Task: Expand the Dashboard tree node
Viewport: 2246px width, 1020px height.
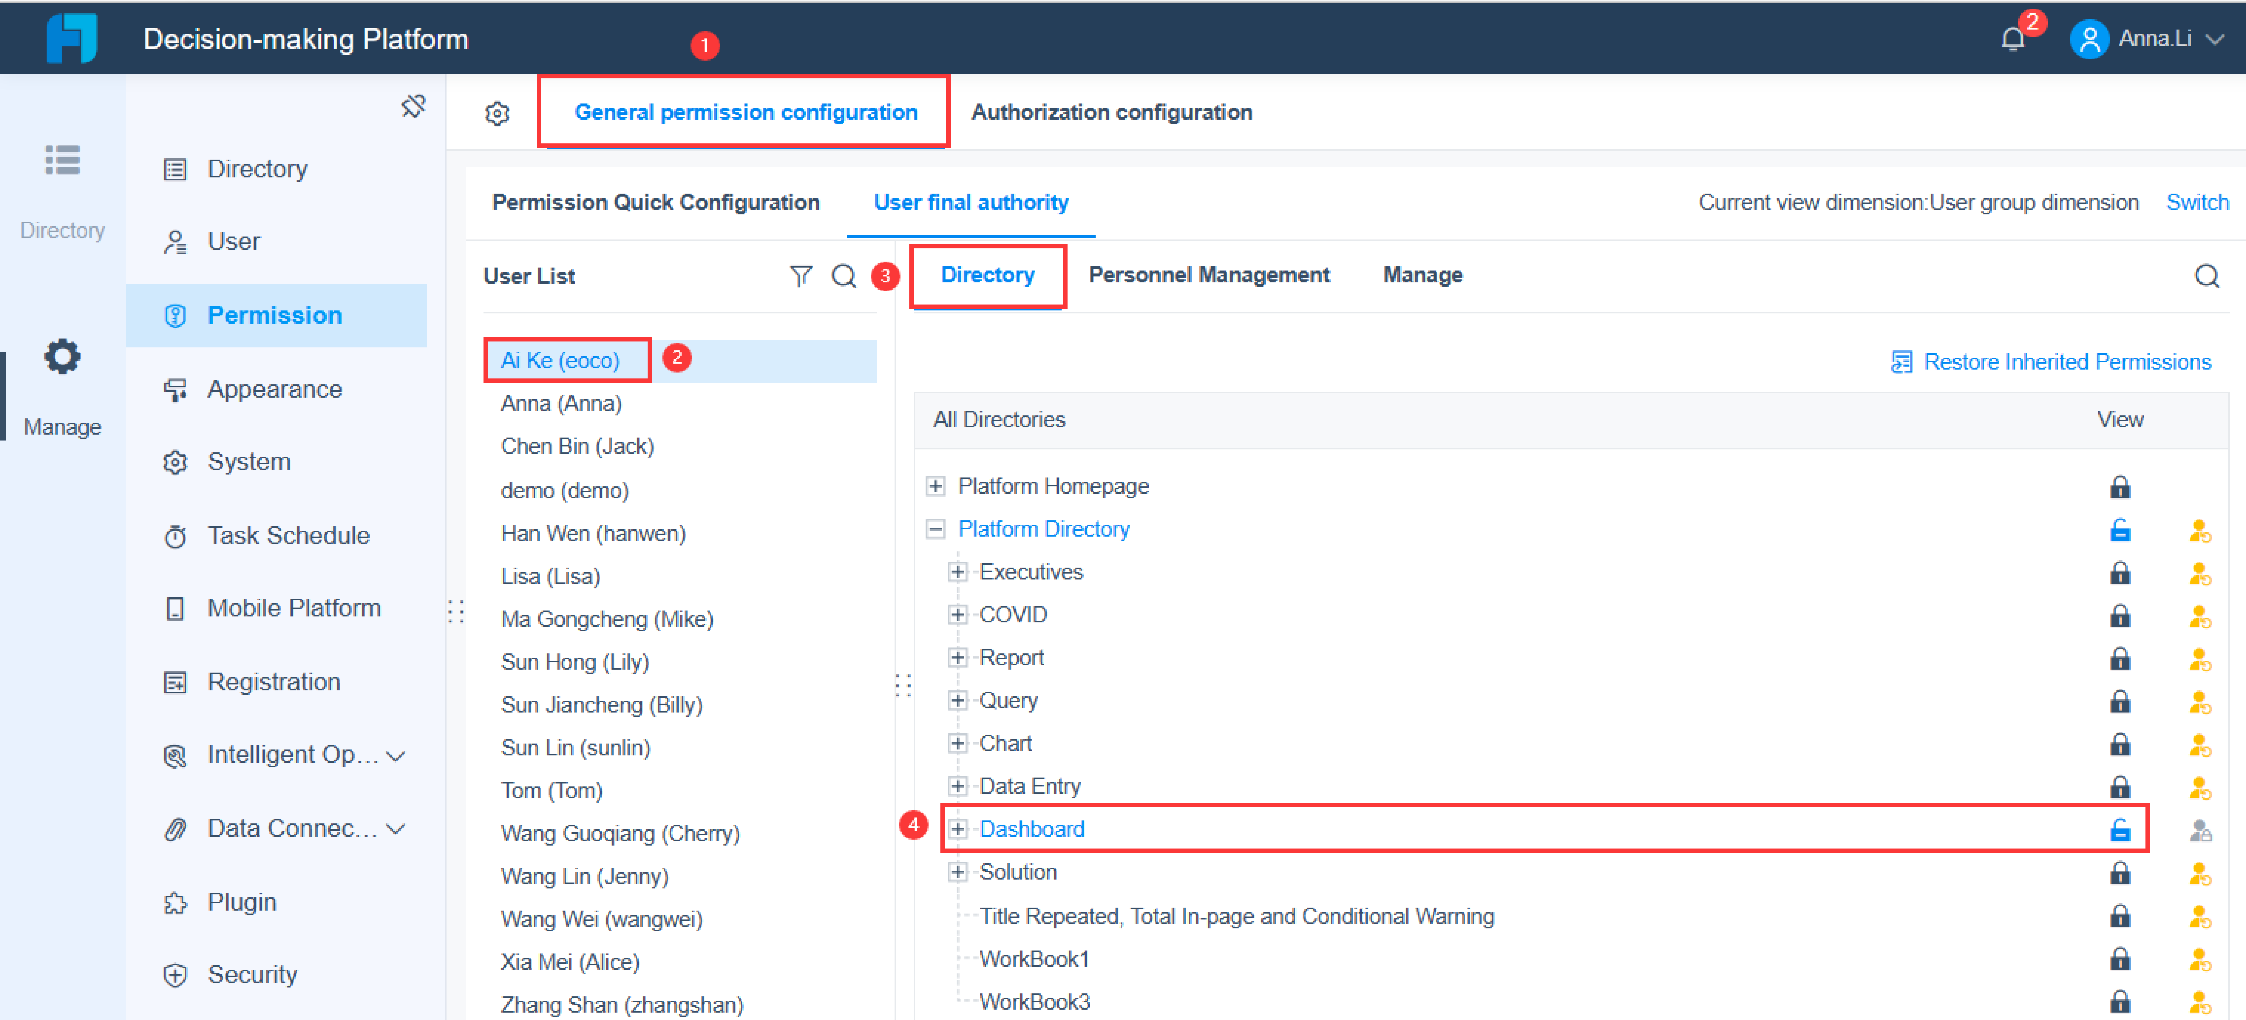Action: (957, 828)
